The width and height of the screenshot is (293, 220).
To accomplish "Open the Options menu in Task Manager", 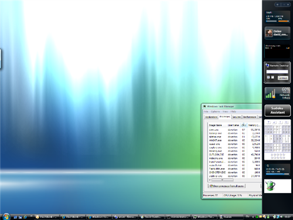I will click(215, 111).
